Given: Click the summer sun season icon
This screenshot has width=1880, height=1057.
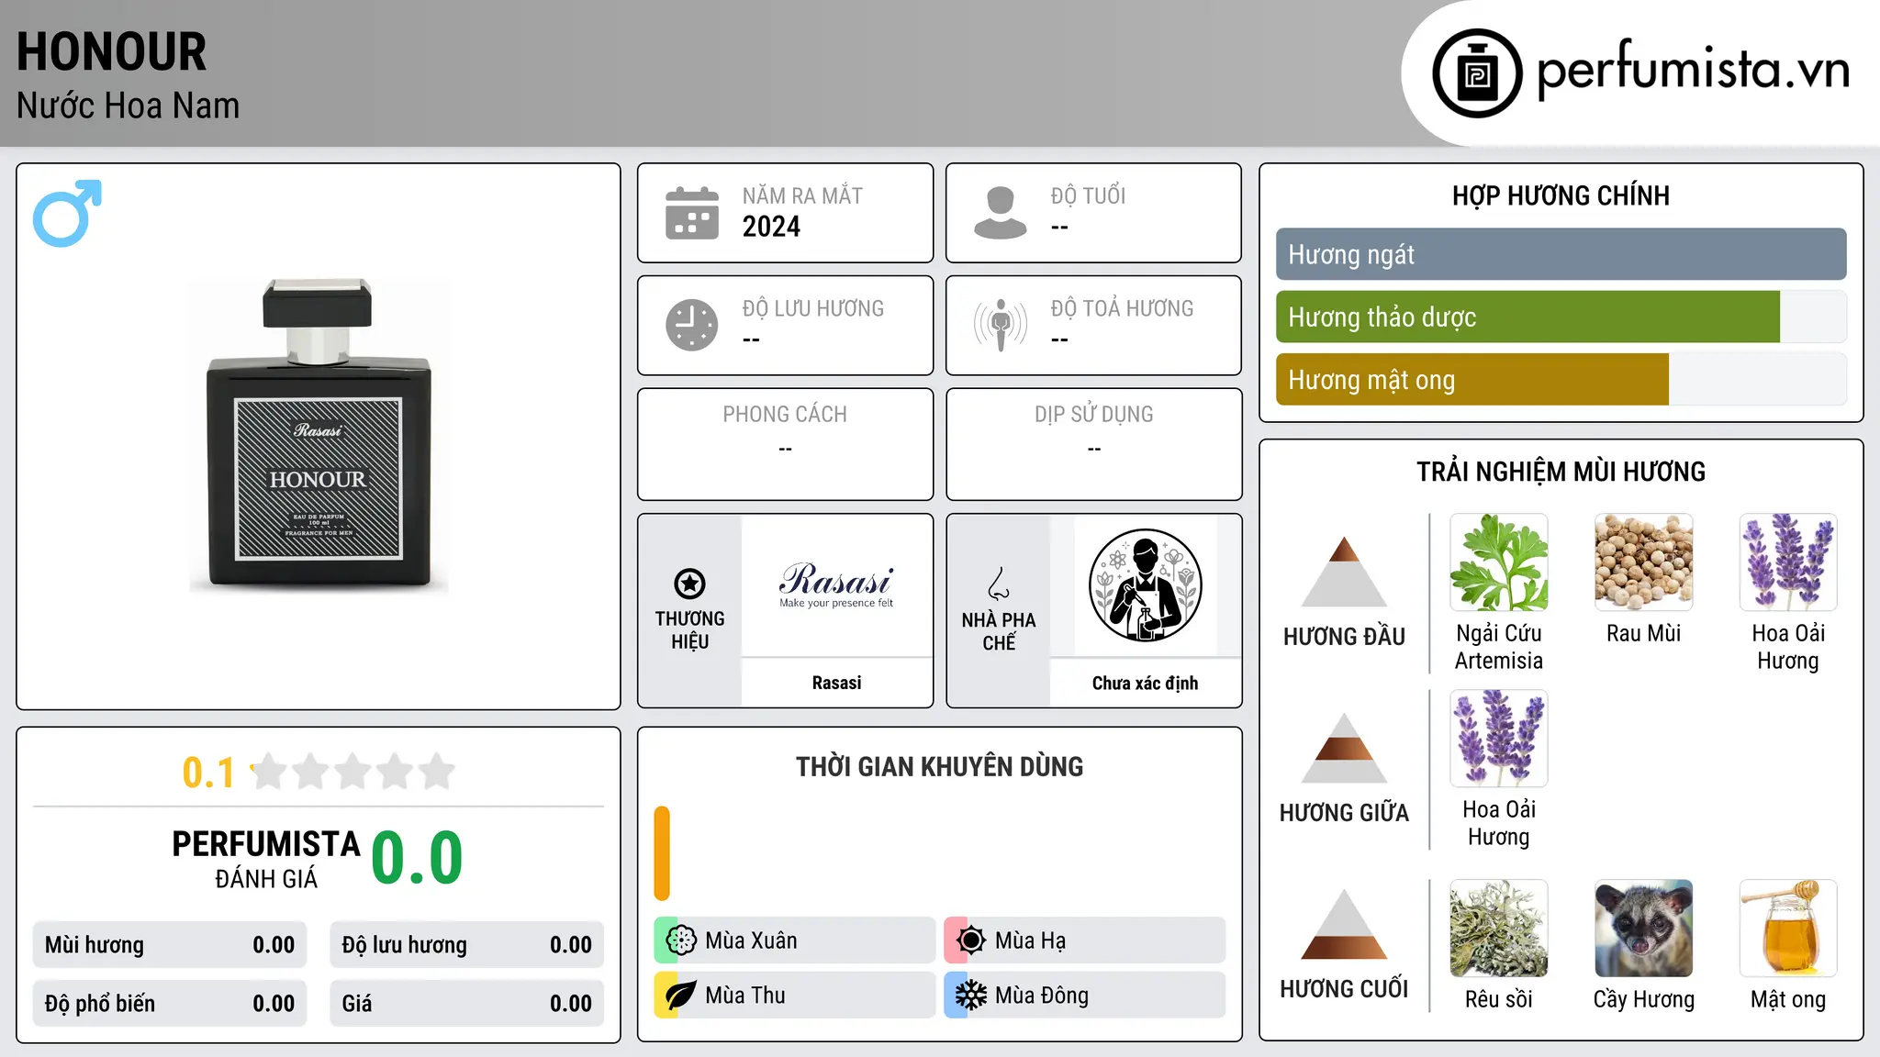Looking at the screenshot, I should (971, 940).
